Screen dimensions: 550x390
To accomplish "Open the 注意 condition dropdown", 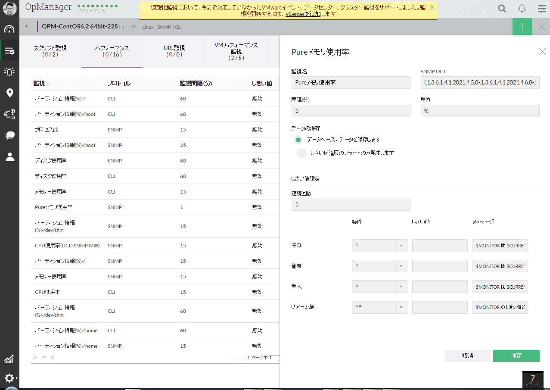I will (379, 246).
